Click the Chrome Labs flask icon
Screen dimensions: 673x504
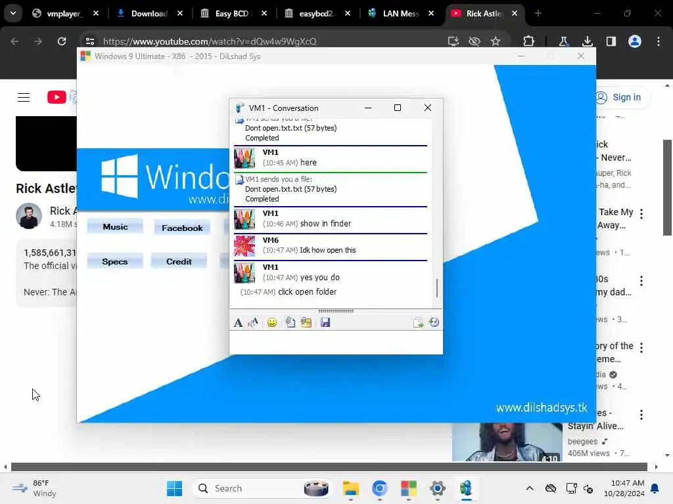(x=563, y=41)
